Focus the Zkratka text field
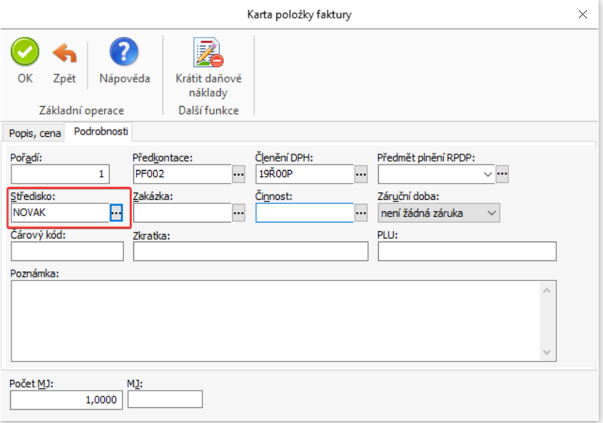Viewport: 603px width, 423px height. click(x=250, y=252)
